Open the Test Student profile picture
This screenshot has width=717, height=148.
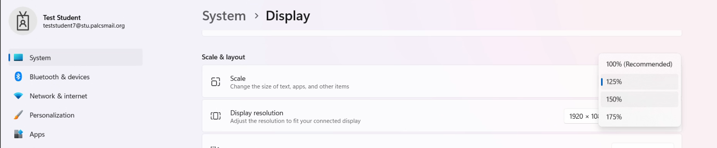coord(23,21)
